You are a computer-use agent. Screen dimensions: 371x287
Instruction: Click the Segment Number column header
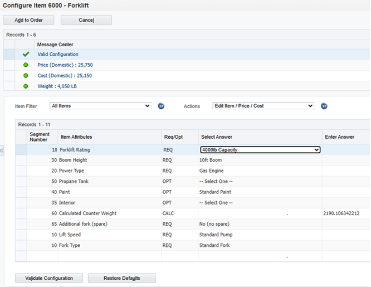click(42, 137)
